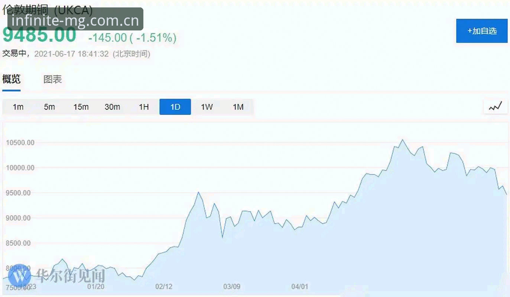Viewport: 510px width, 297px height.
Task: Click the 03/09 date axis label
Action: (232, 287)
